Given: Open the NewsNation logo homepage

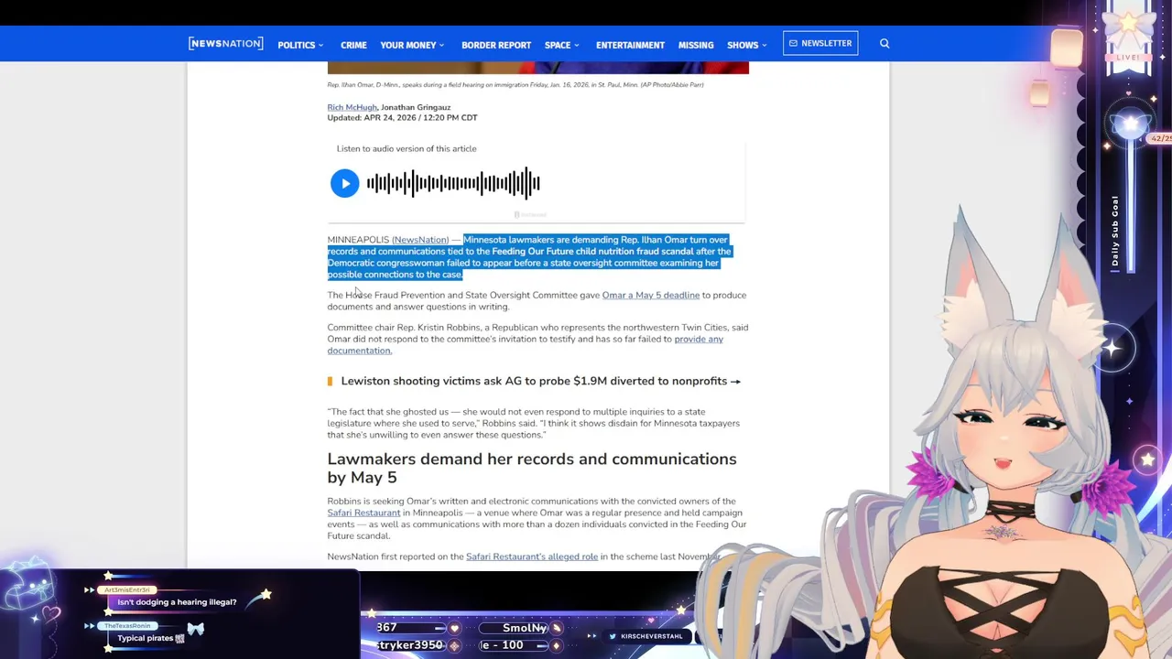Looking at the screenshot, I should coord(225,44).
